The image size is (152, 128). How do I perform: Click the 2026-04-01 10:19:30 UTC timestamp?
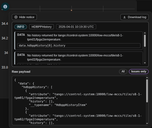pyautogui.click(x=76, y=27)
